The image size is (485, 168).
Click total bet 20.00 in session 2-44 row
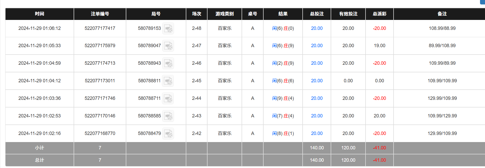317,98
